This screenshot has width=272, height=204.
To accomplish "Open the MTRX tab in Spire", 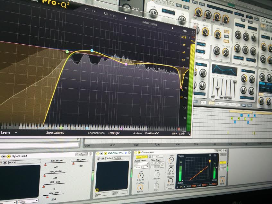I will pos(203,102).
